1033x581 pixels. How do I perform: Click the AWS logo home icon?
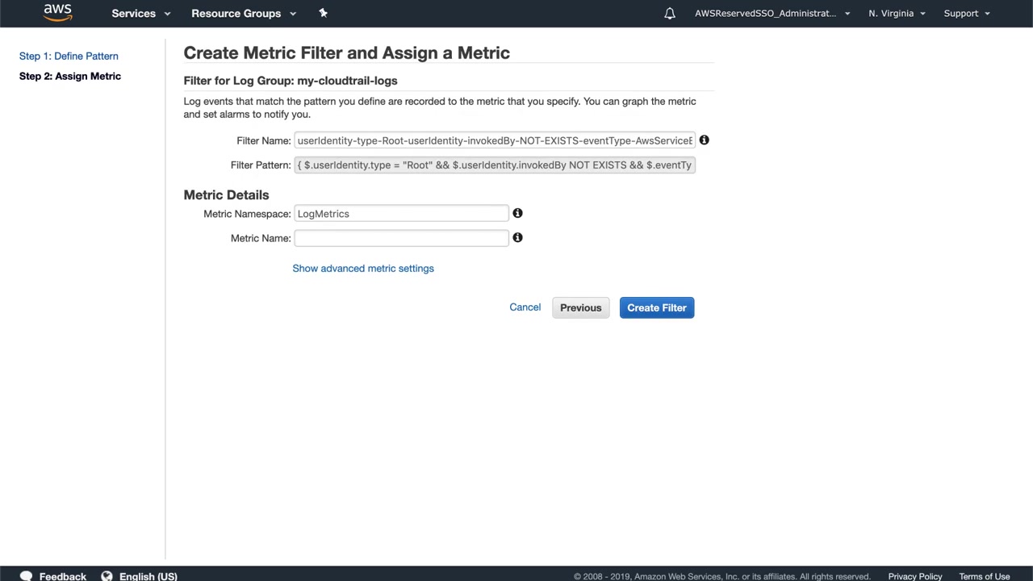57,12
